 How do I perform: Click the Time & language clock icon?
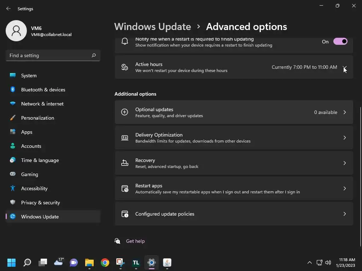click(13, 160)
